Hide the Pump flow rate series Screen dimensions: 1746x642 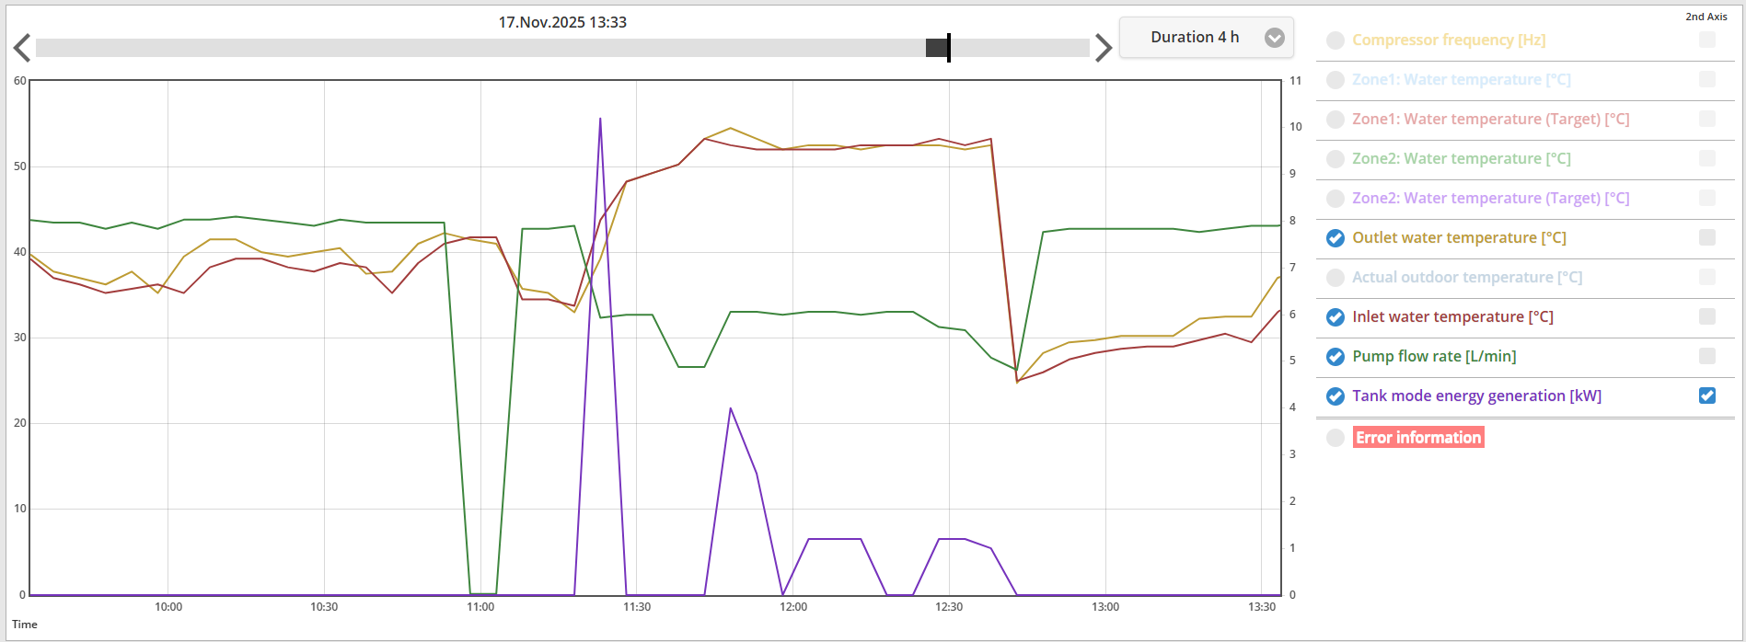coord(1336,357)
